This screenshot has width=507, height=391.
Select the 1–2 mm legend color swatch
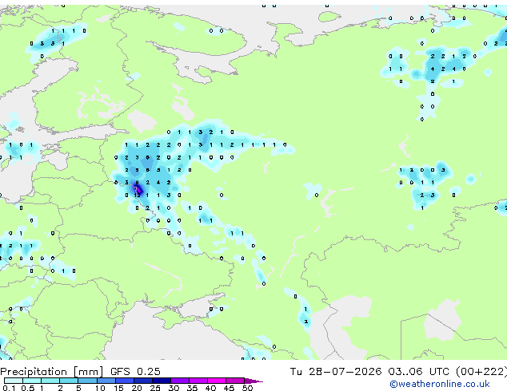click(50, 381)
